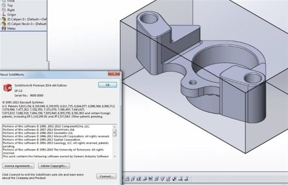The width and height of the screenshot is (288, 185).
Task: Click the Luxology, LLC credit line
Action: click(x=56, y=145)
